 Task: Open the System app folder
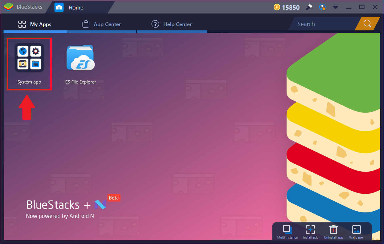pos(29,57)
